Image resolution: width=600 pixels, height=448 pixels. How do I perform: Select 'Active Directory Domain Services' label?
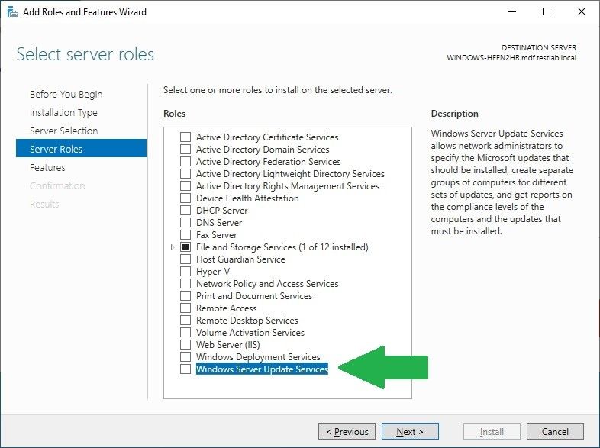point(263,149)
